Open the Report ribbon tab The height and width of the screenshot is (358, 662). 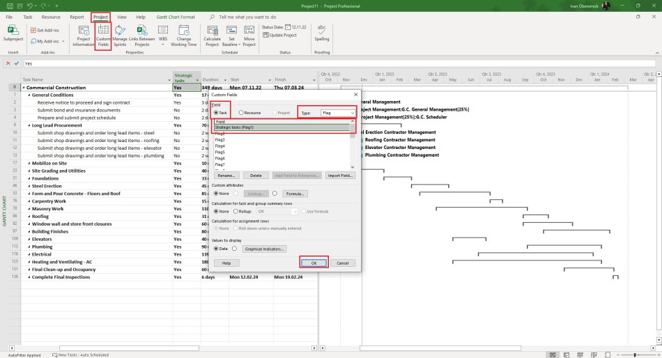pos(77,17)
